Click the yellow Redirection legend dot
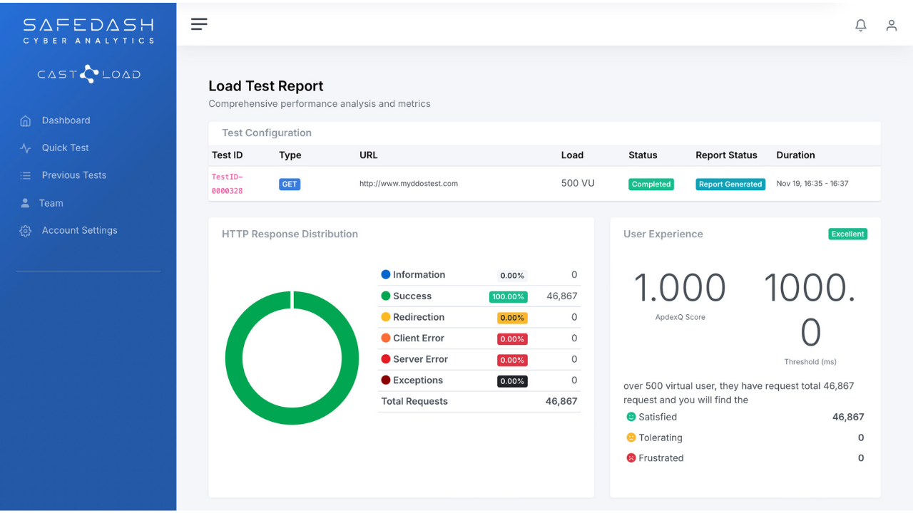This screenshot has width=913, height=513. point(386,317)
